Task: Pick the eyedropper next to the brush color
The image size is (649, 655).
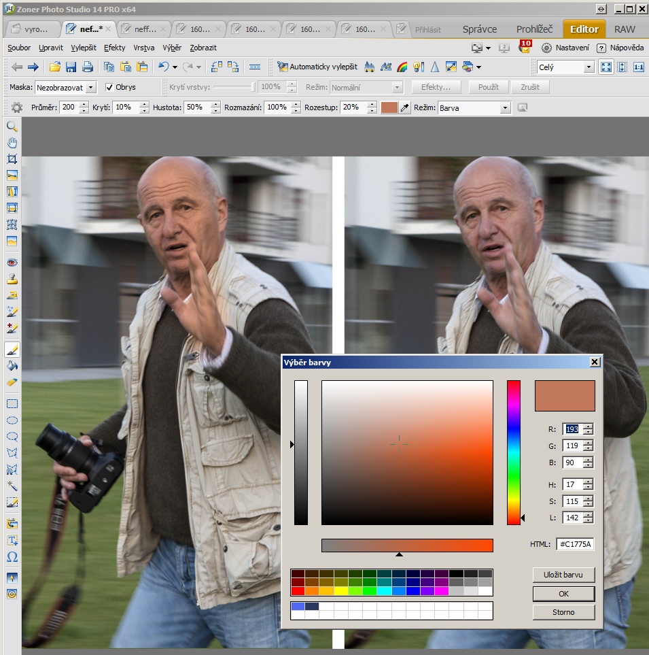Action: coord(405,108)
